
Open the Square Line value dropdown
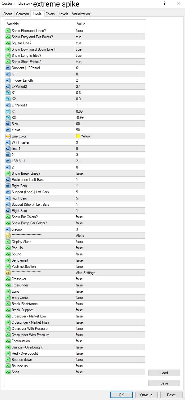pos(110,43)
